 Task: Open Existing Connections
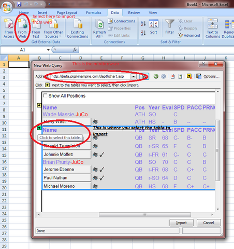pos(78,29)
